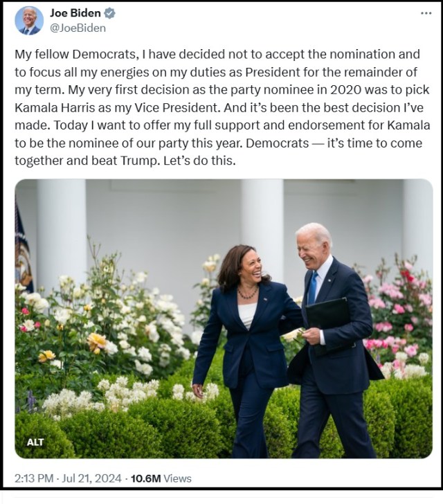Click the "Joe Biden" display name
The height and width of the screenshot is (504, 443).
[x=75, y=14]
